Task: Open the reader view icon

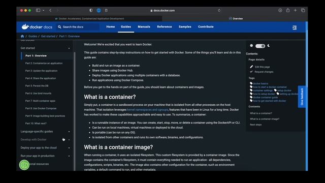Action: point(106,10)
